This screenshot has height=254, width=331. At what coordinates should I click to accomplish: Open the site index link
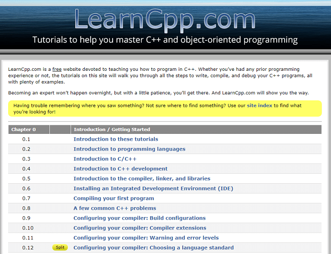point(260,106)
